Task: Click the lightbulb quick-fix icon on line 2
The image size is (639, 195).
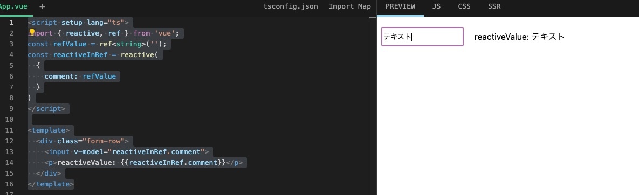Action: (32, 32)
